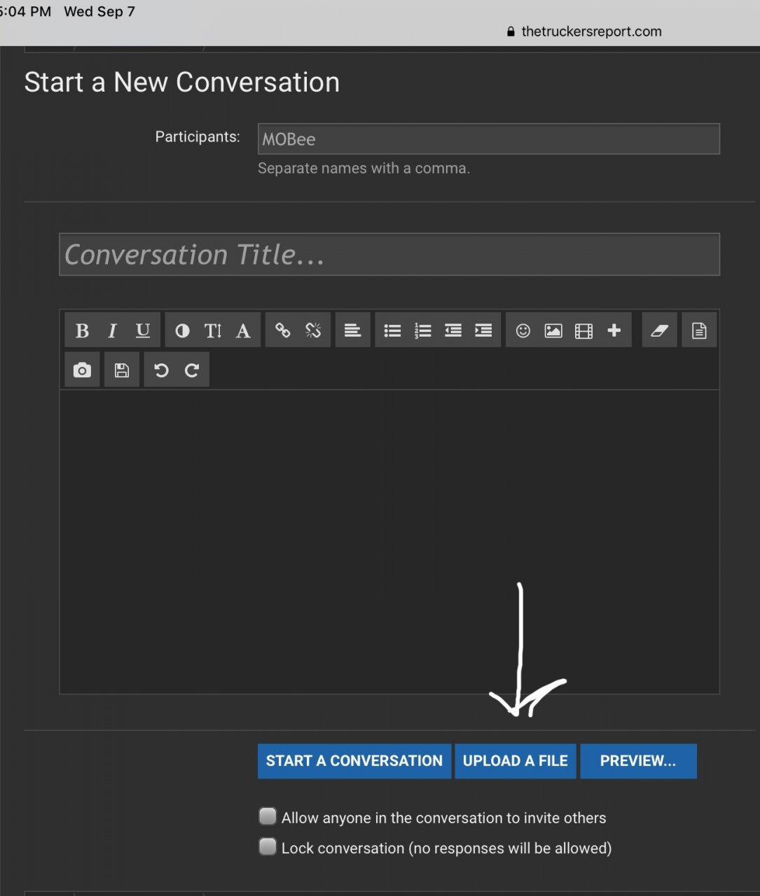Undo last edit in editor
Image resolution: width=760 pixels, height=896 pixels.
[x=161, y=370]
